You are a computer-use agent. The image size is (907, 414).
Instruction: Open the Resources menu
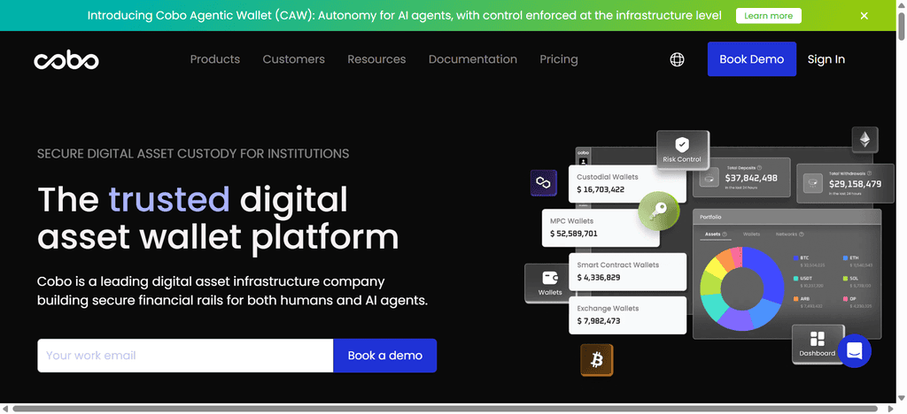click(x=376, y=59)
